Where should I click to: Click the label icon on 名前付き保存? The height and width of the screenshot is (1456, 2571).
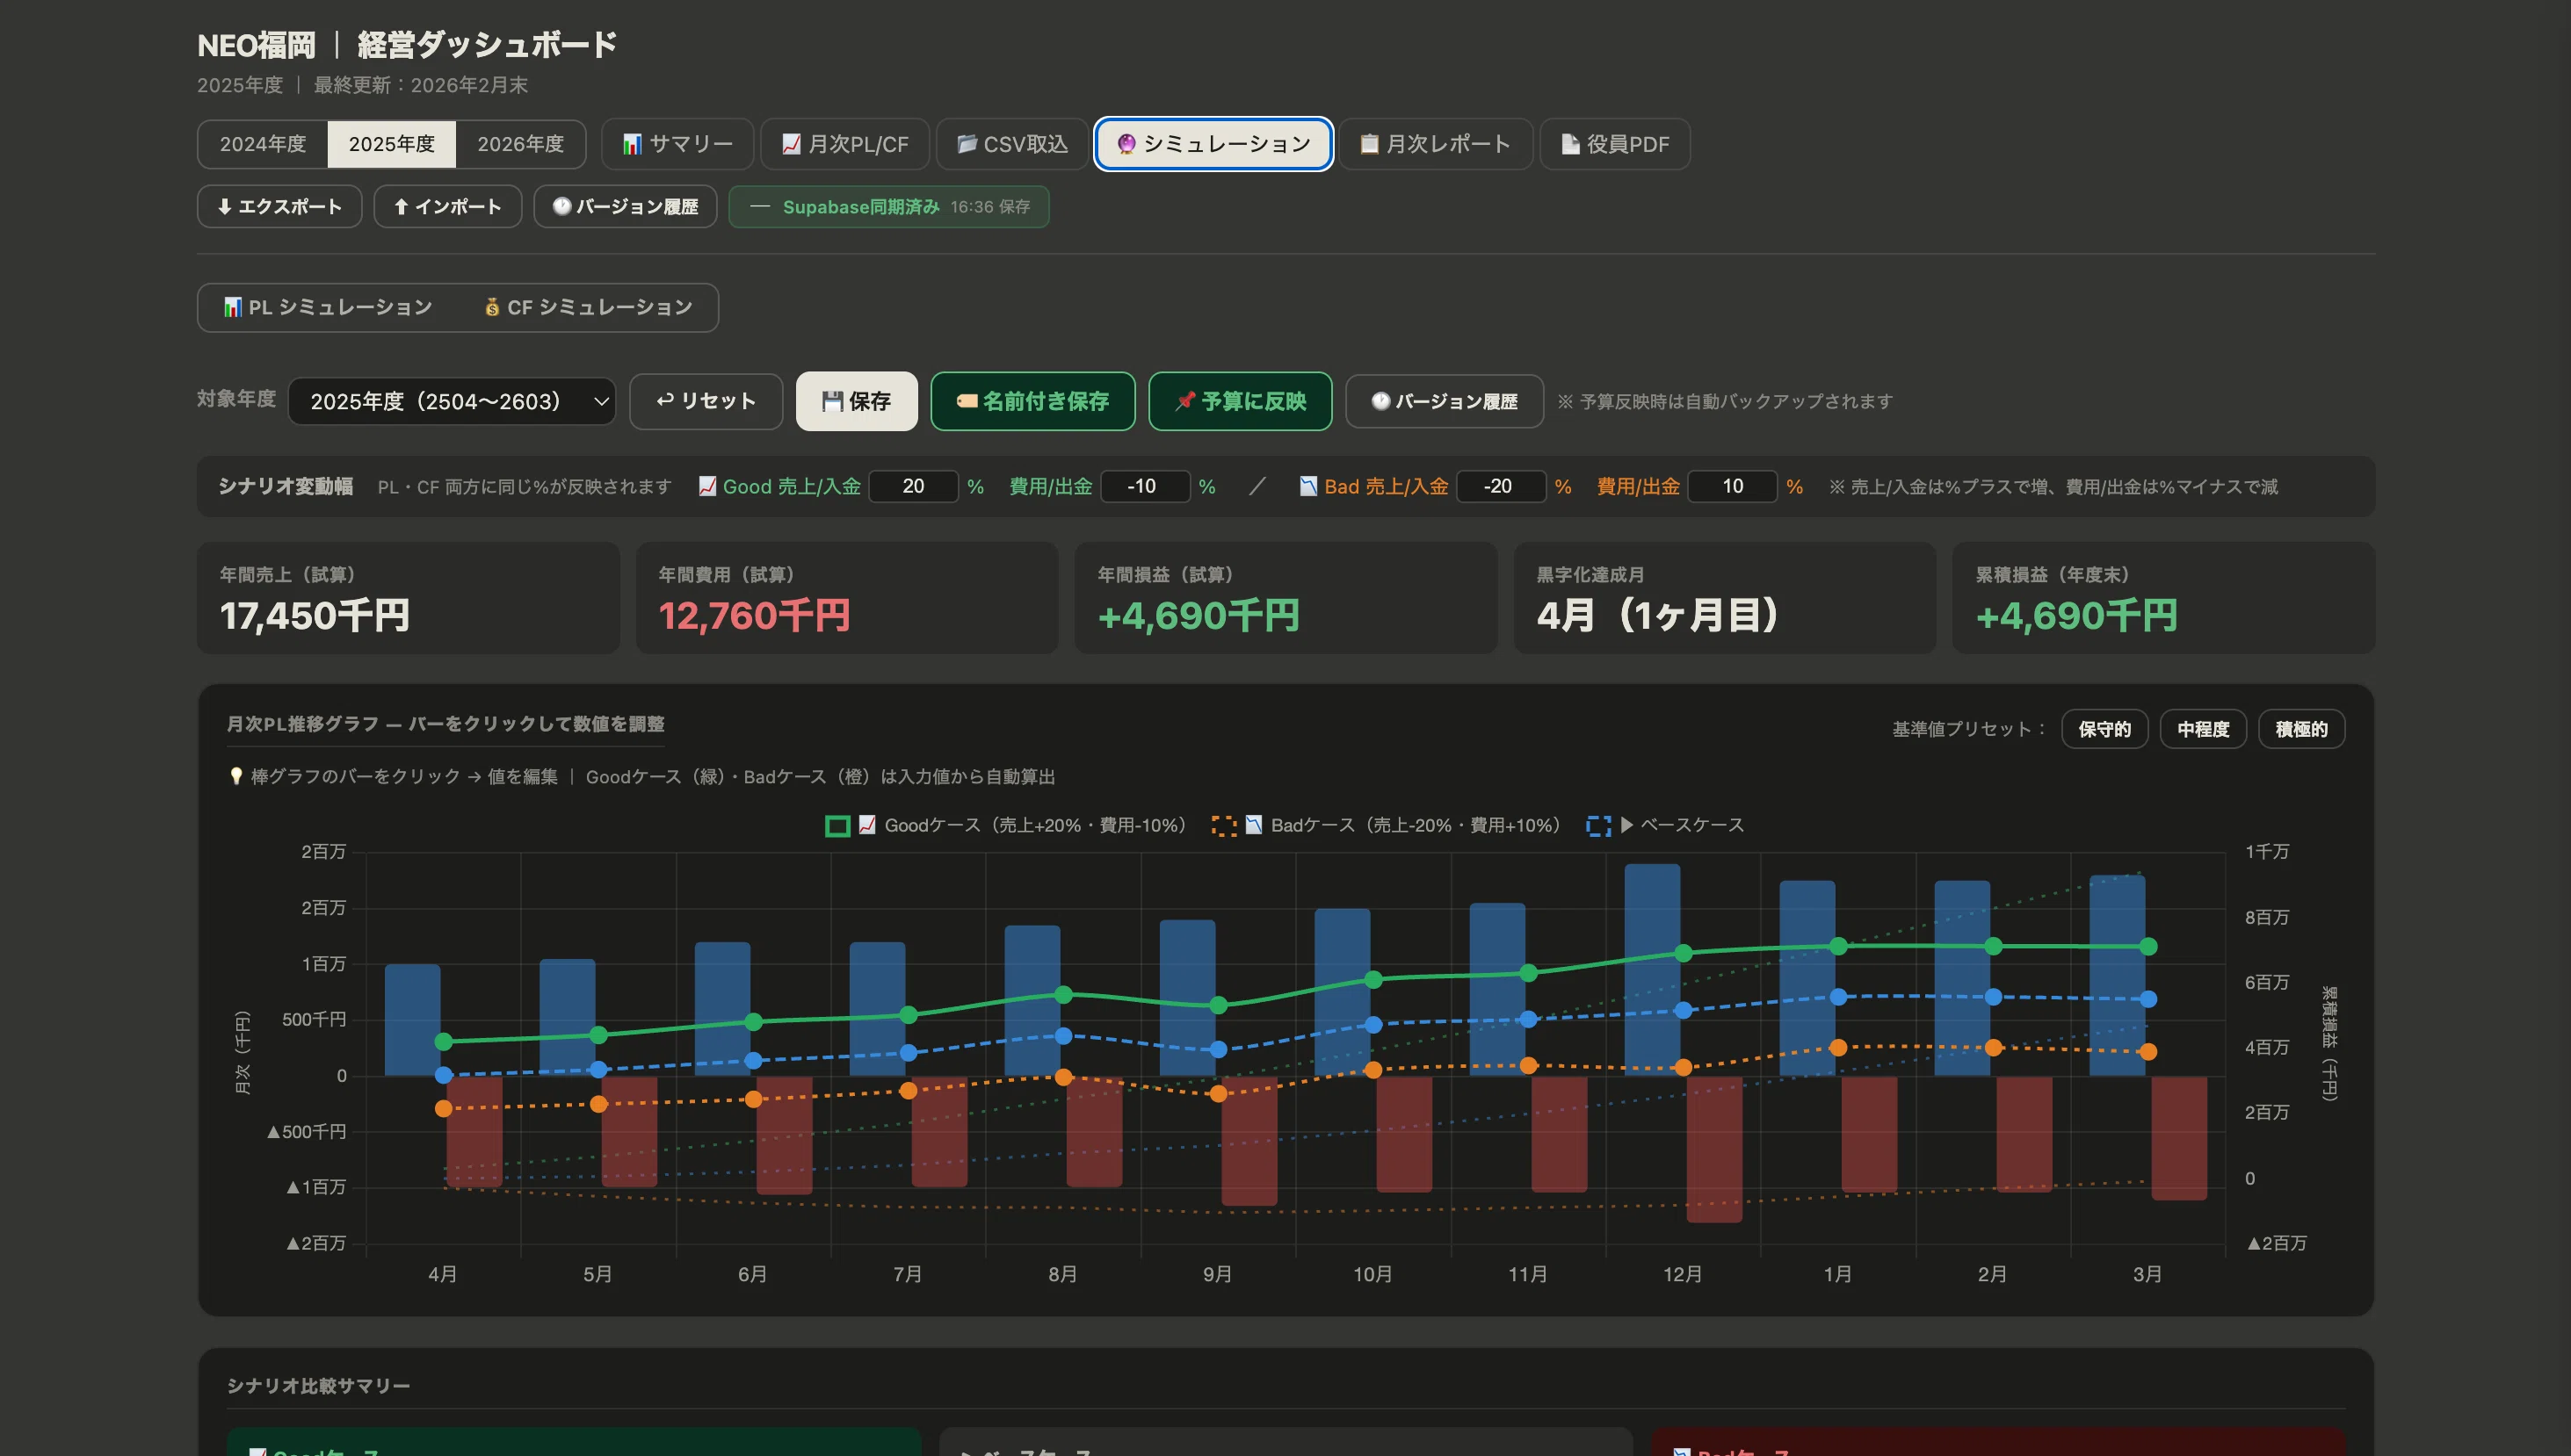pyautogui.click(x=967, y=401)
